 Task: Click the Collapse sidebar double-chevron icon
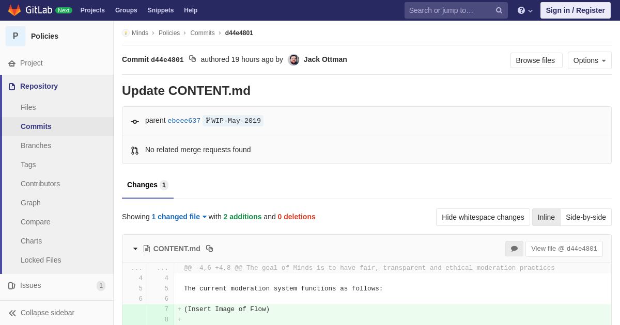12,313
